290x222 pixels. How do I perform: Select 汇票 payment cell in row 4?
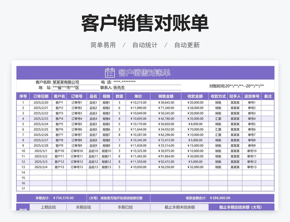218,119
